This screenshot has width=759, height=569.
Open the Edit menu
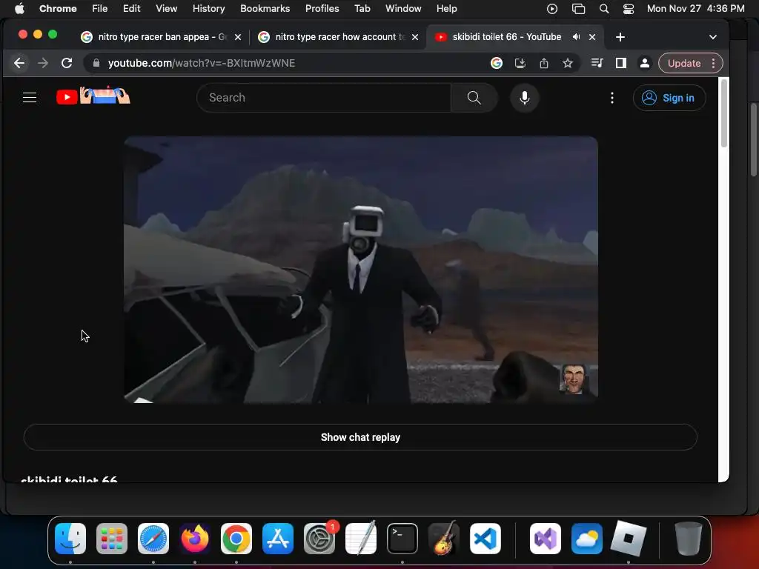(131, 8)
